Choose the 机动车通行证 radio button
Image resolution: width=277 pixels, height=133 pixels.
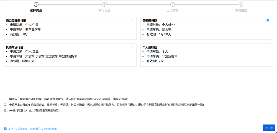(131, 47)
